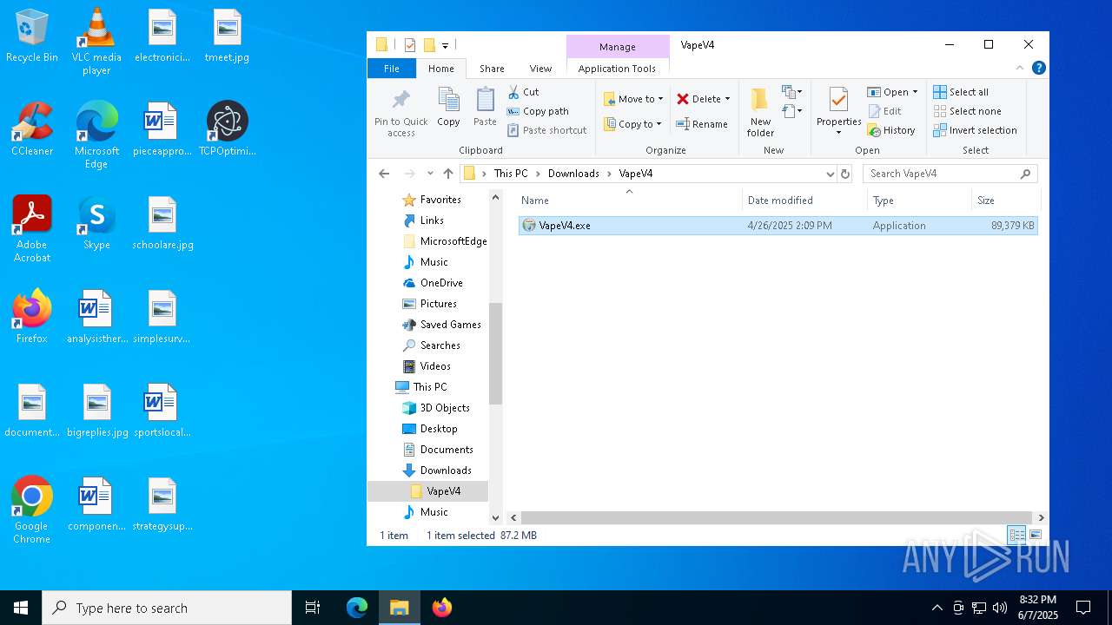Sort by Name column header
This screenshot has height=625, width=1112.
629,201
